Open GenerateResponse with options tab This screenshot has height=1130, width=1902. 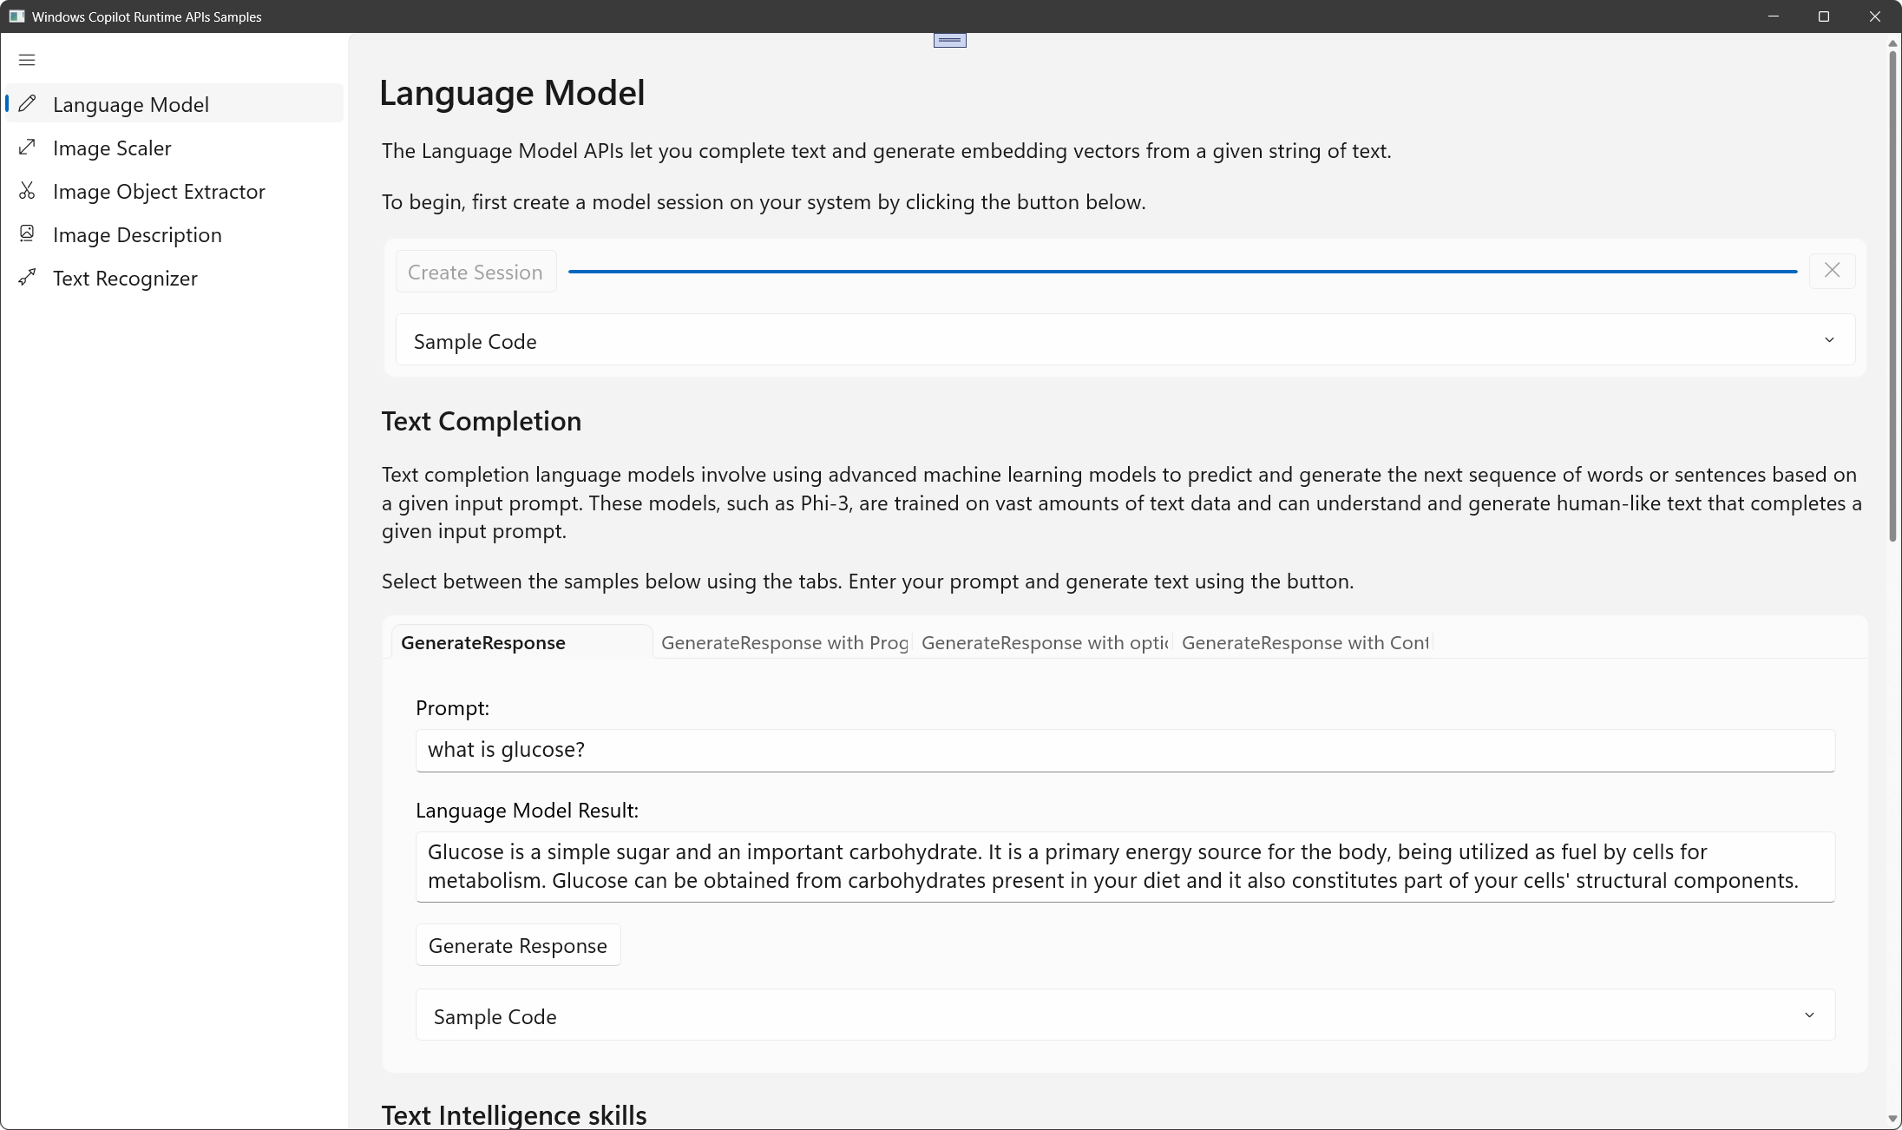(1044, 643)
